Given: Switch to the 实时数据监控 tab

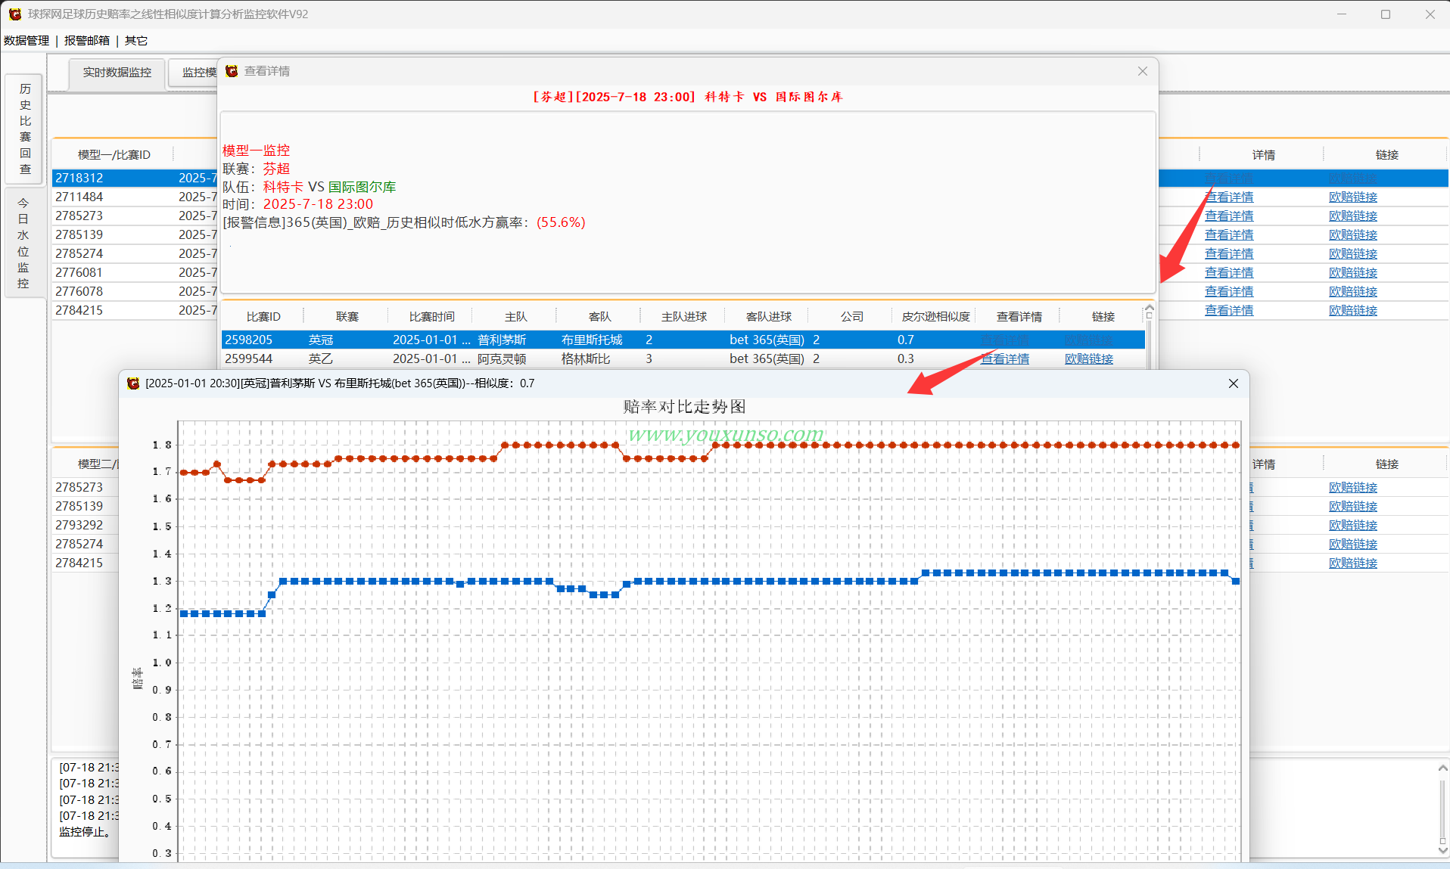Looking at the screenshot, I should point(117,73).
